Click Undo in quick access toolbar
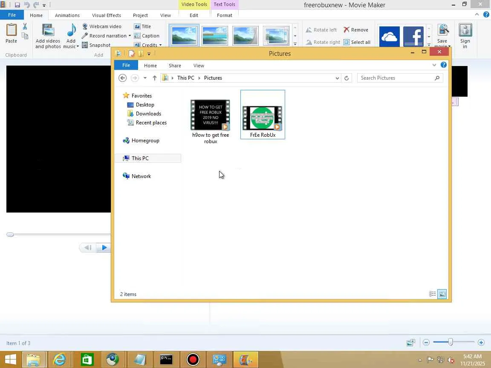 click(x=26, y=5)
